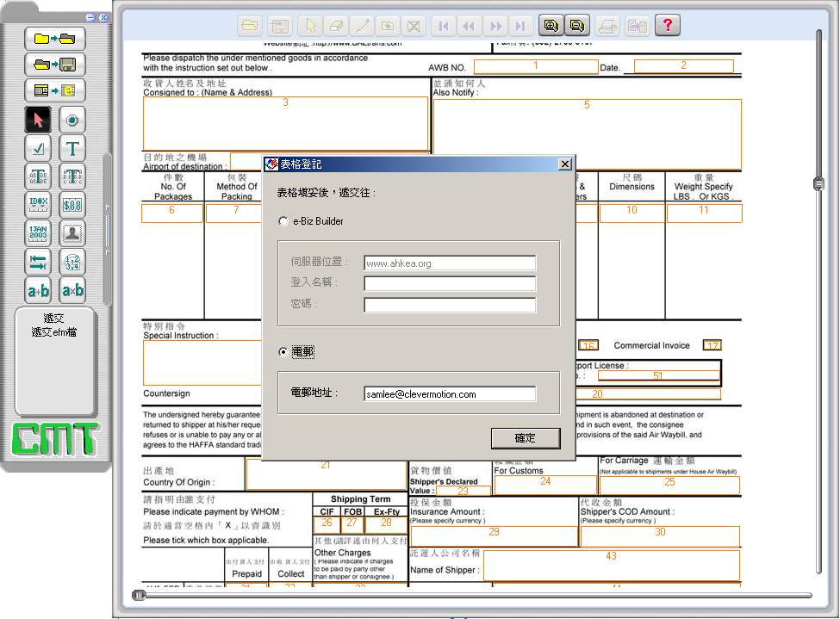Image resolution: width=840 pixels, height=619 pixels.
Task: Select the e-Biz Builder radio option
Action: pyautogui.click(x=283, y=221)
